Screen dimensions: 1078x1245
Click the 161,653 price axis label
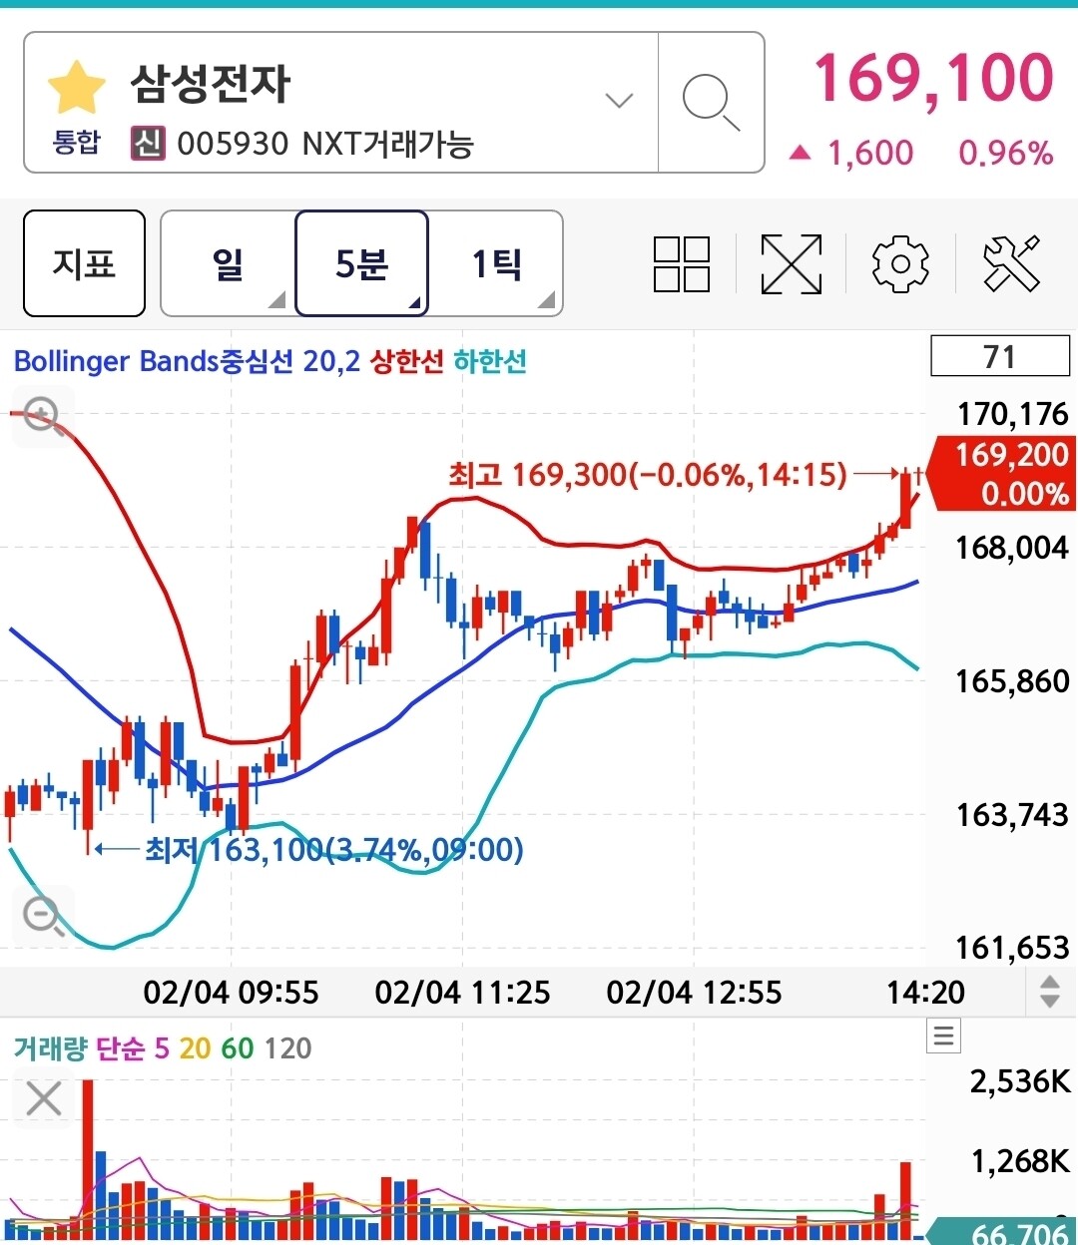tap(1012, 948)
